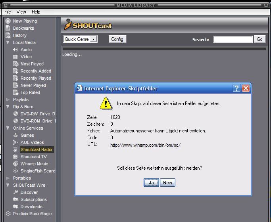Click the Audio speaker icon
271x222 pixels.
coord(15,50)
